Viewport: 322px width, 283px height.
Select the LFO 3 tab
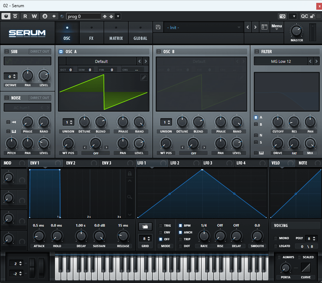218,163
